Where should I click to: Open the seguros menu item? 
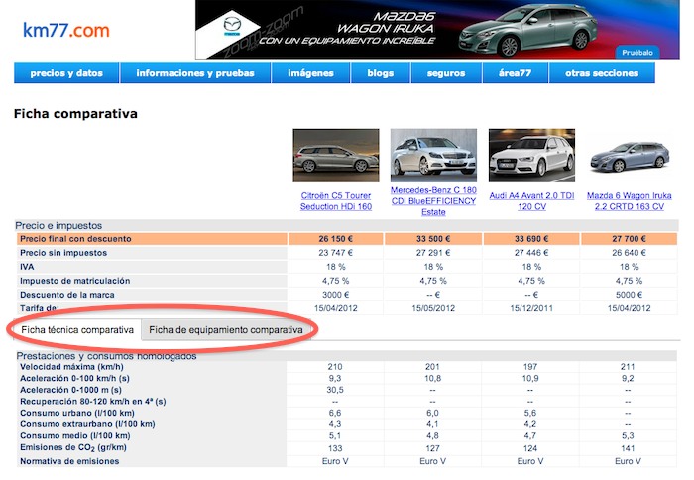pos(446,73)
